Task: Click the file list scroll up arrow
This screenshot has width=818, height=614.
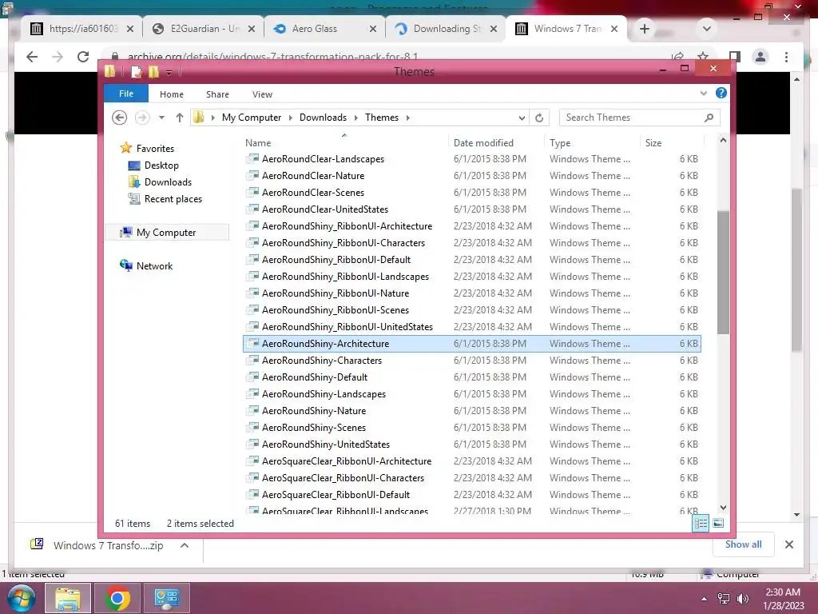Action: (x=723, y=140)
